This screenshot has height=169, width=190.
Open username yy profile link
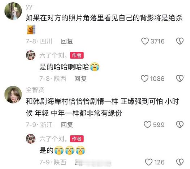point(29,7)
